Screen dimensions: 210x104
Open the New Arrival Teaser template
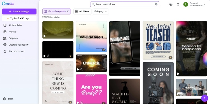pos(158,40)
